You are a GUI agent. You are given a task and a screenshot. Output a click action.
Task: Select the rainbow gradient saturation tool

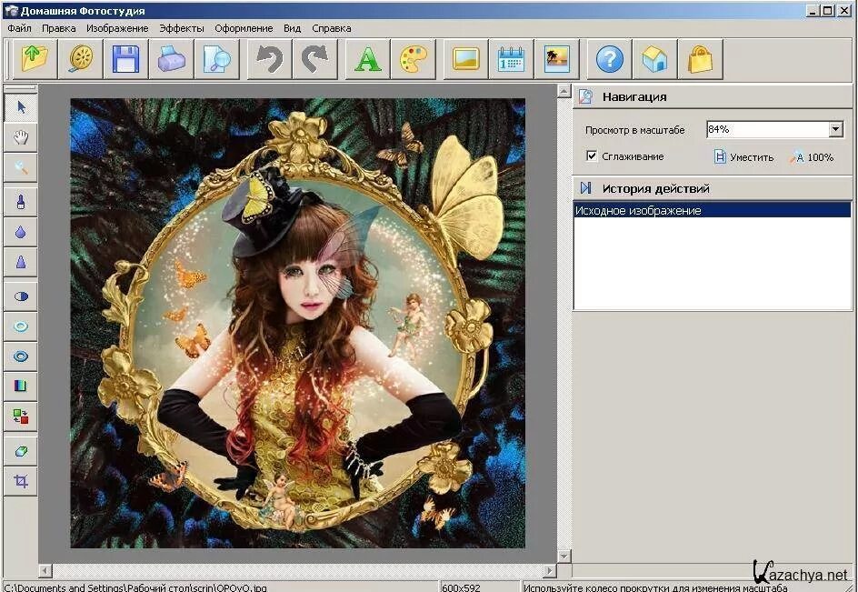point(21,386)
